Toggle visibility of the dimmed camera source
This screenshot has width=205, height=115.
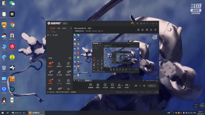coord(48,32)
